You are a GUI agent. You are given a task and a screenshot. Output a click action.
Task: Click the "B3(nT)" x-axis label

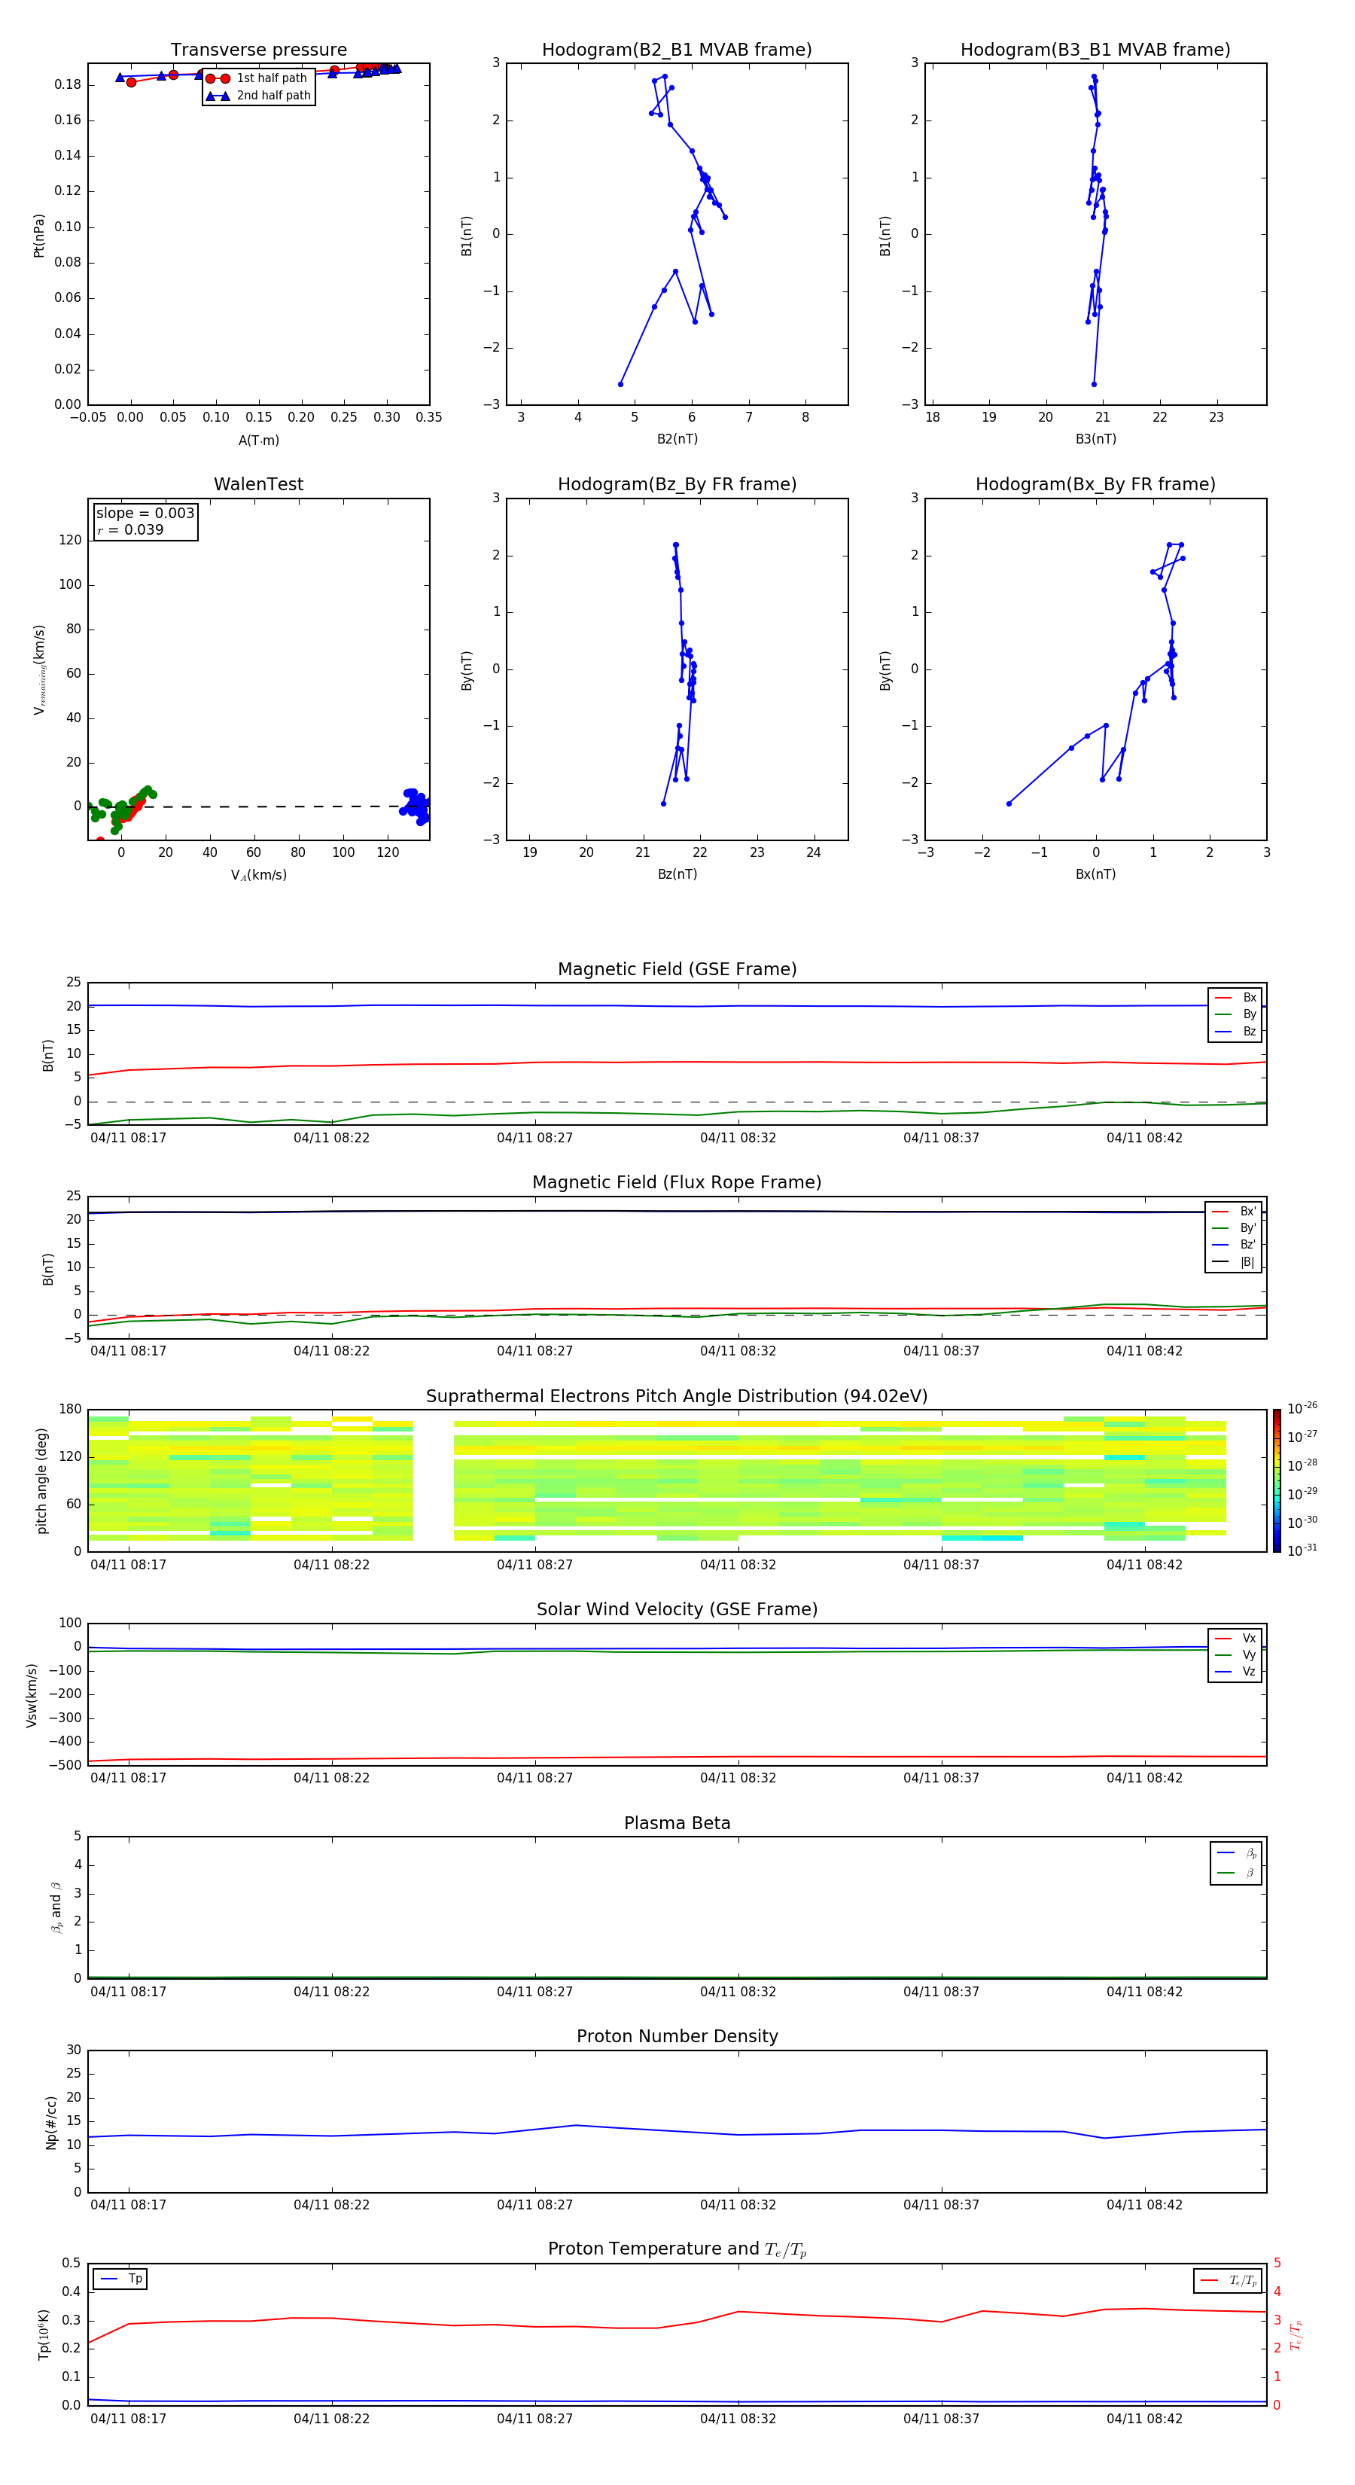pos(1095,439)
